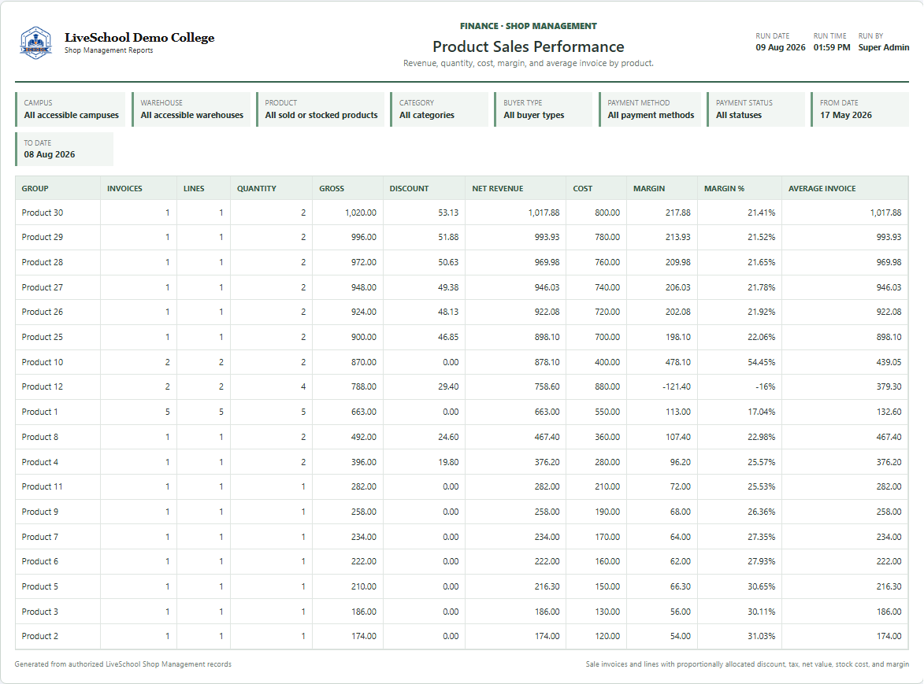Click the Category filter 'All categories'
Screen dimensions: 924x684
[x=427, y=116]
